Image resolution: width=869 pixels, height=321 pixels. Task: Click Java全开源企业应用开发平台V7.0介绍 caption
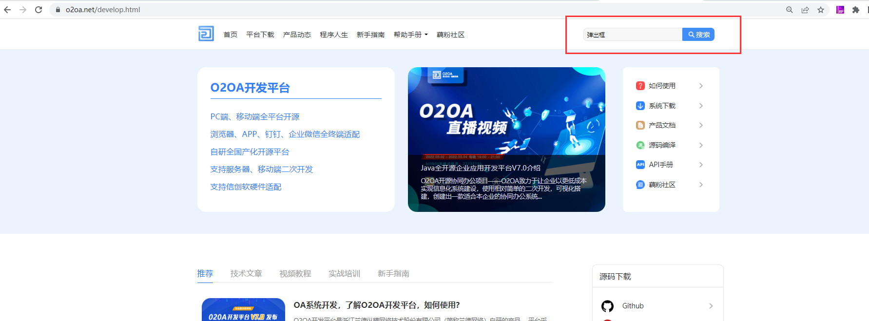click(x=481, y=168)
